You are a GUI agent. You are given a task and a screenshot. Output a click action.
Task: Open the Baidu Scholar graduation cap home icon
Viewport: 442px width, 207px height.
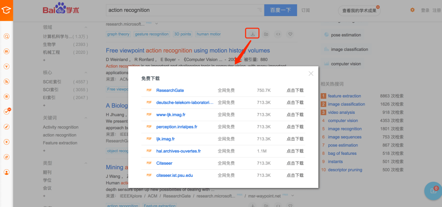[x=6, y=10]
